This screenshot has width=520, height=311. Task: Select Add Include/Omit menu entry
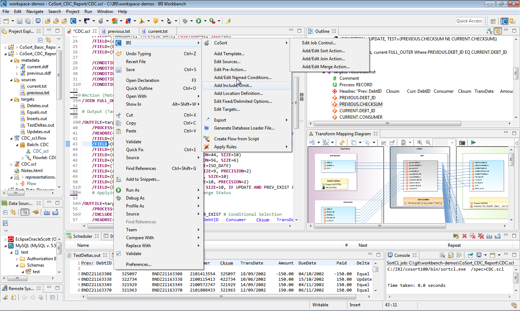click(x=247, y=86)
